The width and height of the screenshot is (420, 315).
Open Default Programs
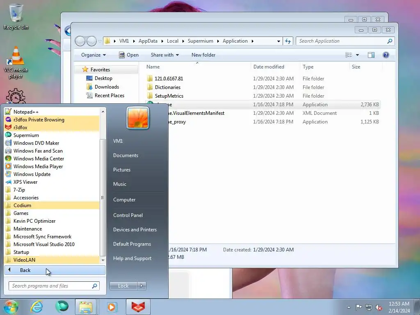pyautogui.click(x=132, y=244)
